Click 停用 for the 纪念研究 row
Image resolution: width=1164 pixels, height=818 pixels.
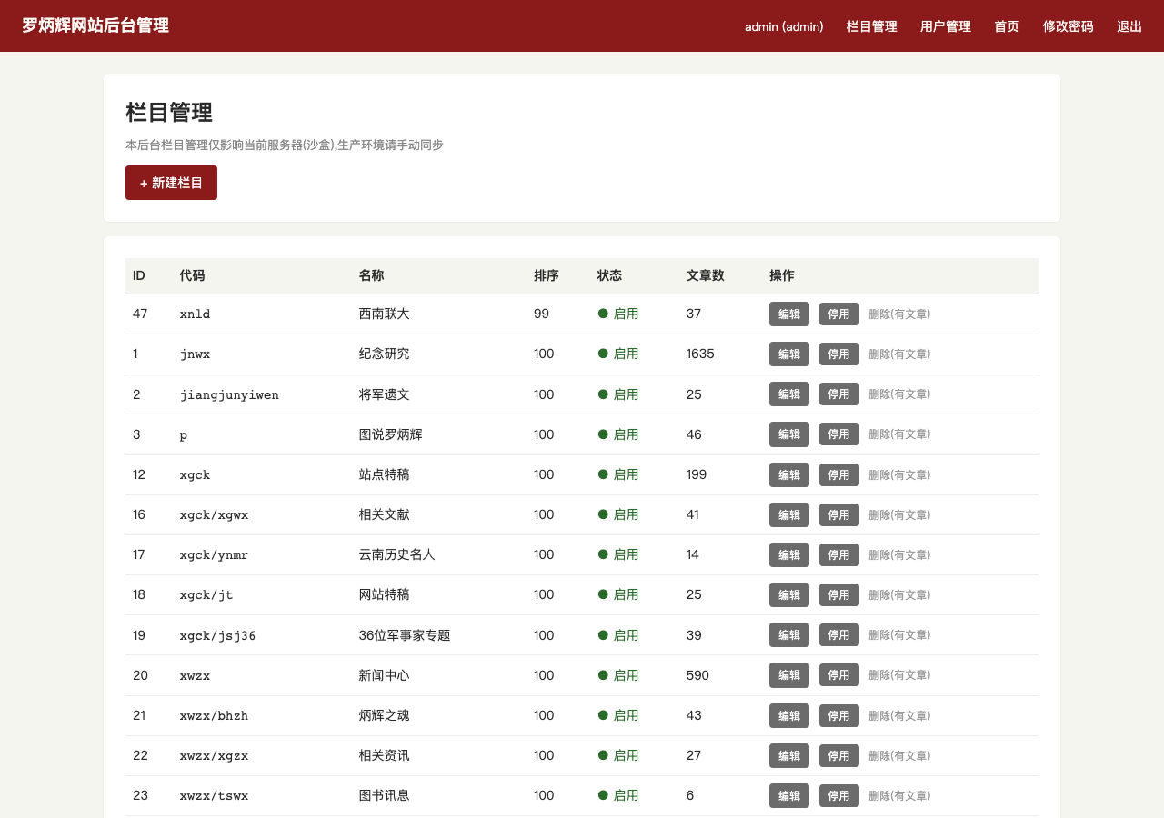(839, 354)
